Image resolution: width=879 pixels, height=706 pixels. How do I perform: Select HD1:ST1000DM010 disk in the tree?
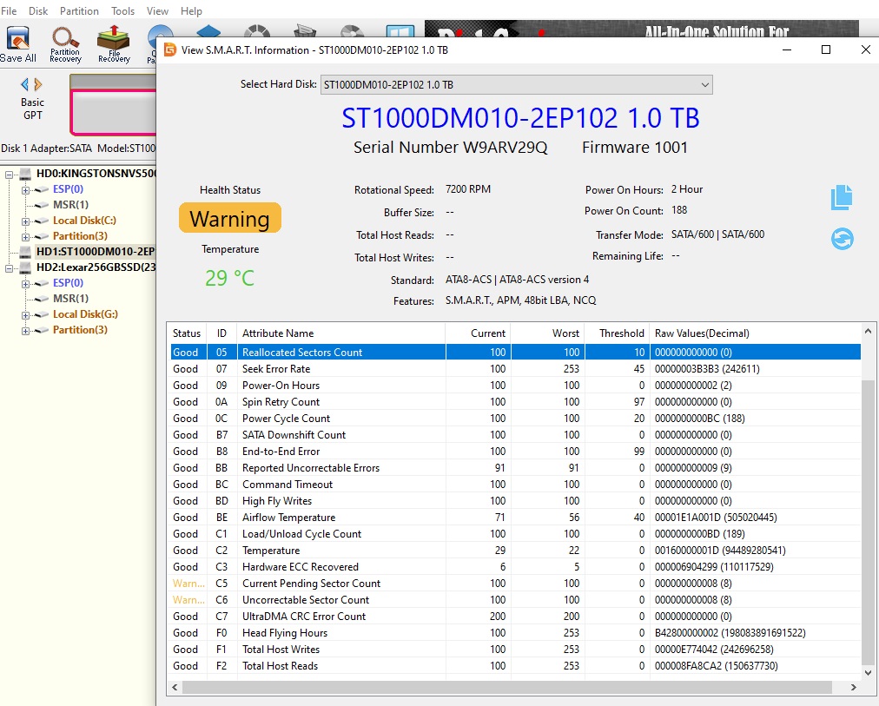tap(96, 252)
